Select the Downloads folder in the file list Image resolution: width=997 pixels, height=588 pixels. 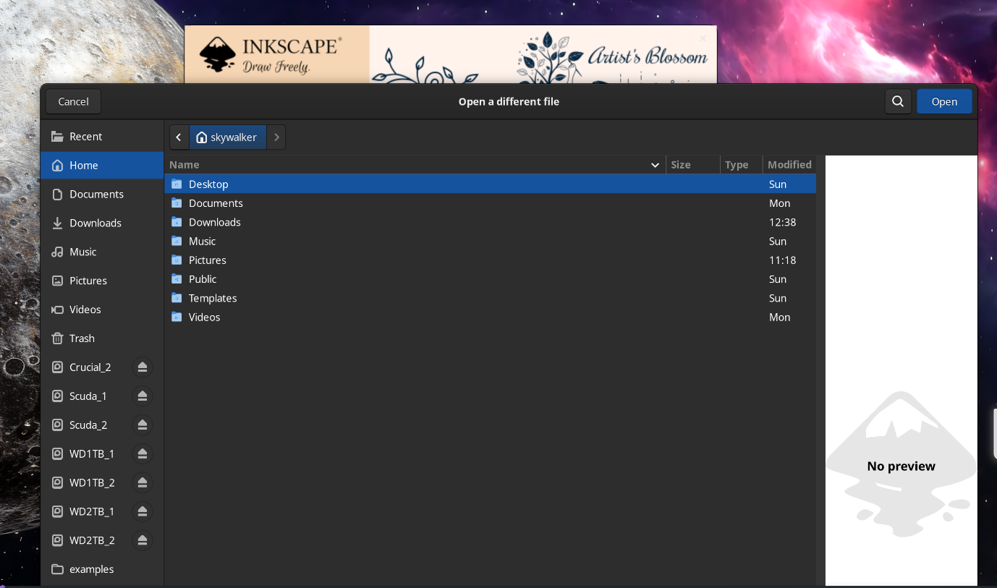491,222
